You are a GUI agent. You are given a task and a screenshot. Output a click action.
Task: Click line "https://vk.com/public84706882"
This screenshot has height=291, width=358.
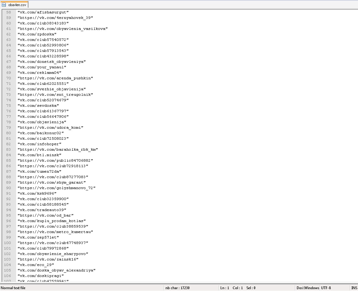click(55, 160)
